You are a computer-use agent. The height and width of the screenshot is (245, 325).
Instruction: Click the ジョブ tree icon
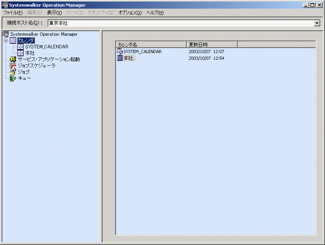pyautogui.click(x=13, y=72)
